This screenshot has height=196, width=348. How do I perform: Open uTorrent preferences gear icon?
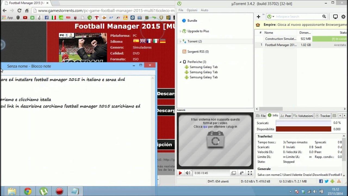coord(343,17)
